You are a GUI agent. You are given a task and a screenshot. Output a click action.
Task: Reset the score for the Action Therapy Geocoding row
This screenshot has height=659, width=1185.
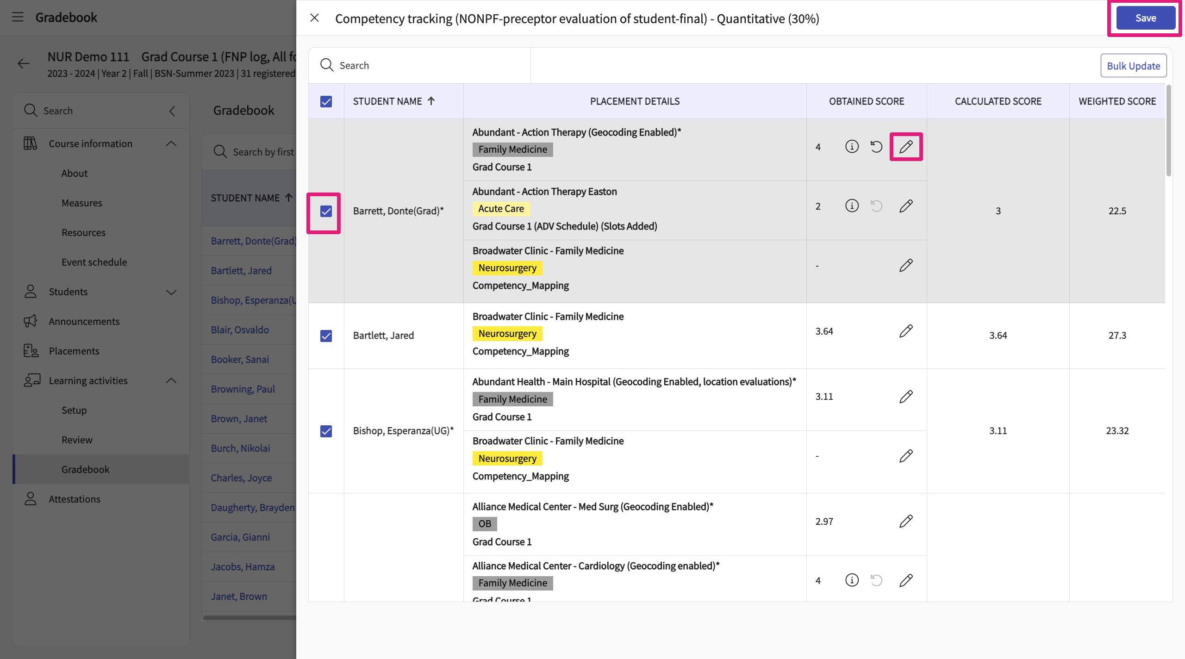tap(876, 147)
